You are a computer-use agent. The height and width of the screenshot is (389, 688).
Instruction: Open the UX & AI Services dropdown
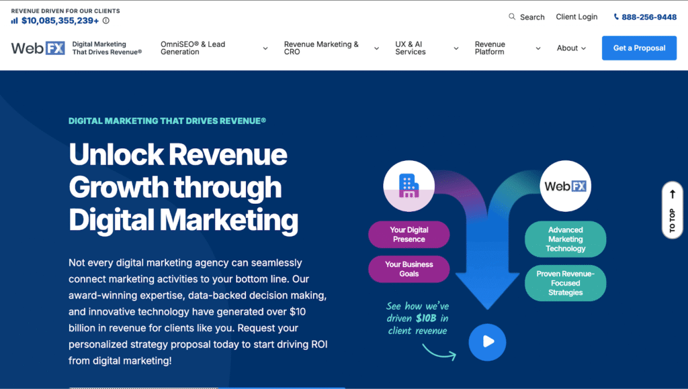point(410,48)
